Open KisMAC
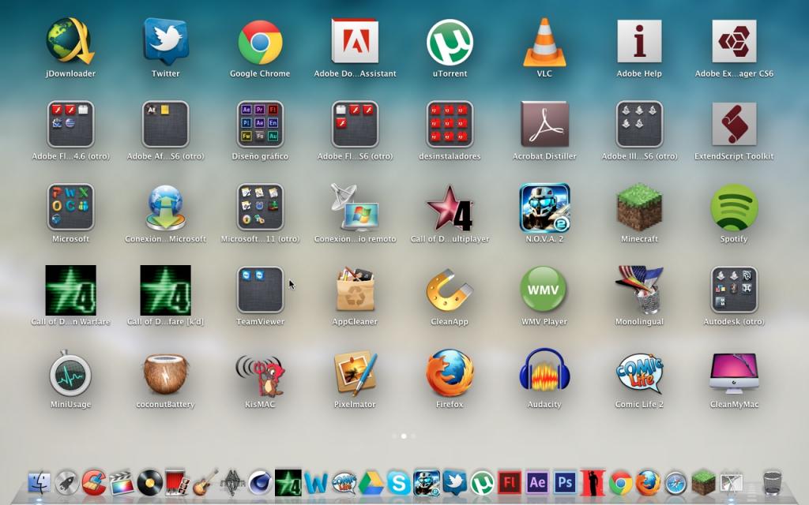Image resolution: width=809 pixels, height=505 pixels. coord(260,375)
